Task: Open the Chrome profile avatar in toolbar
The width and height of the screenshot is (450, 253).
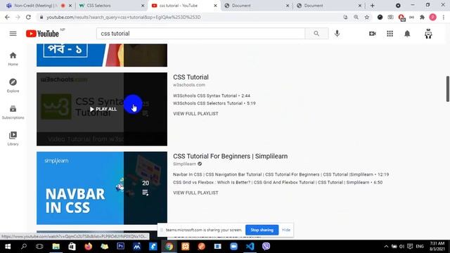Action: (x=433, y=17)
